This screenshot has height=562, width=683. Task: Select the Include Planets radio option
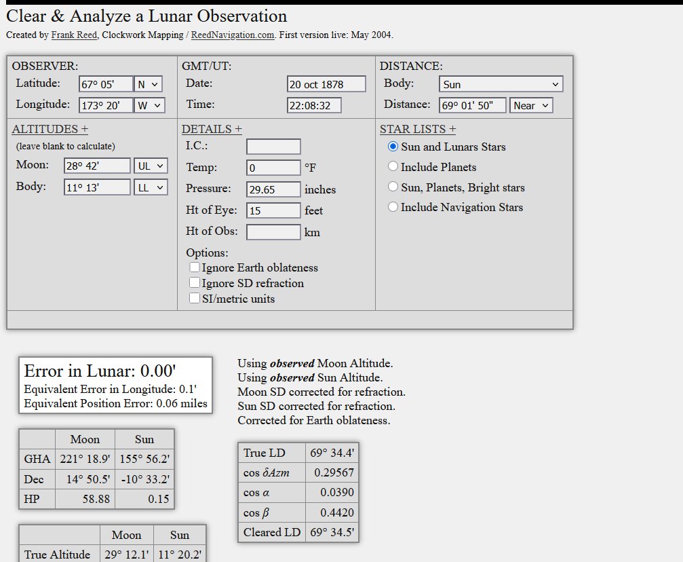(x=393, y=167)
